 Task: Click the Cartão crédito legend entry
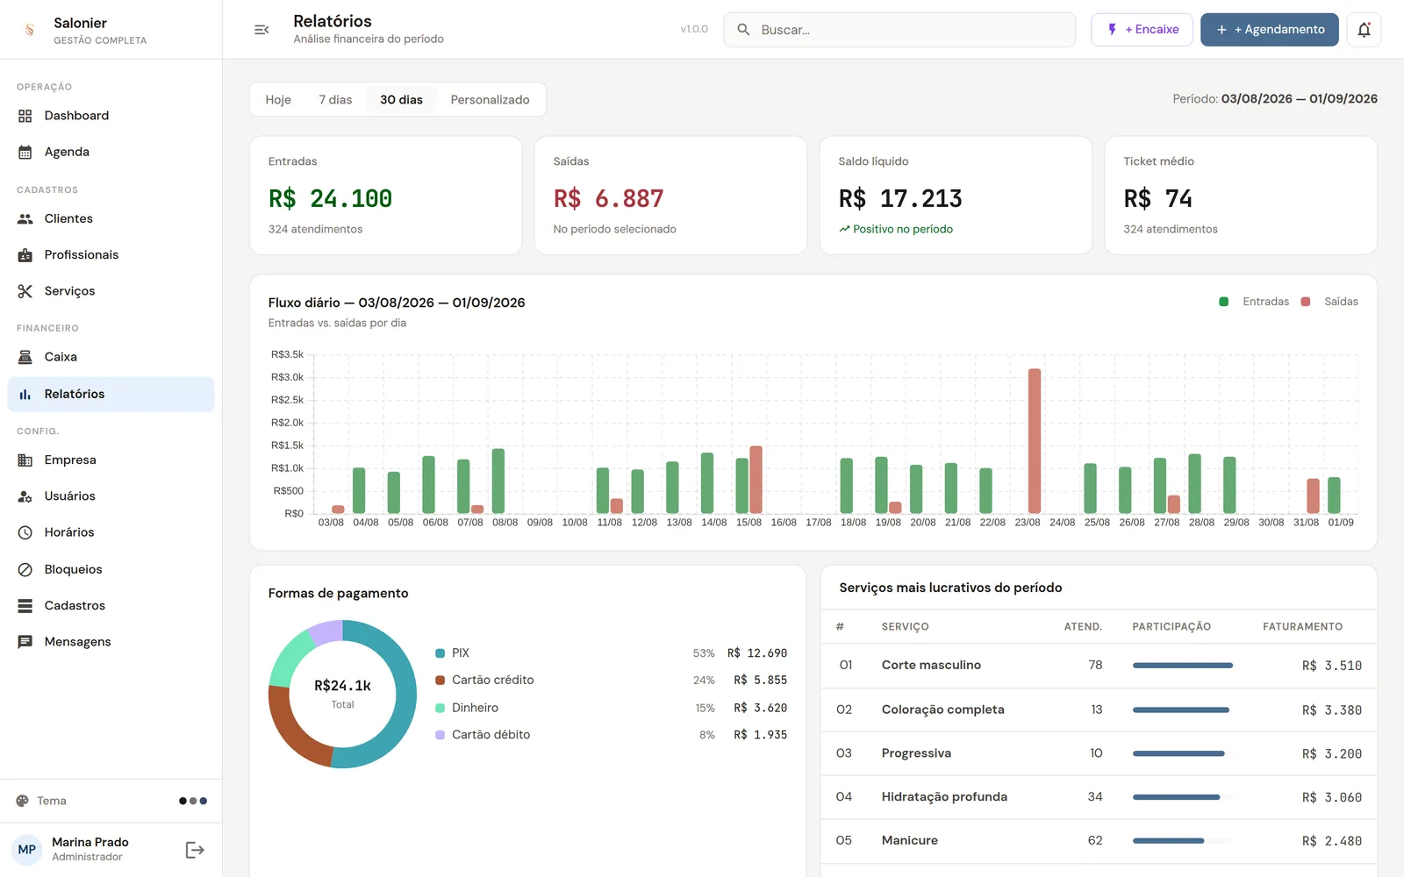(x=484, y=681)
